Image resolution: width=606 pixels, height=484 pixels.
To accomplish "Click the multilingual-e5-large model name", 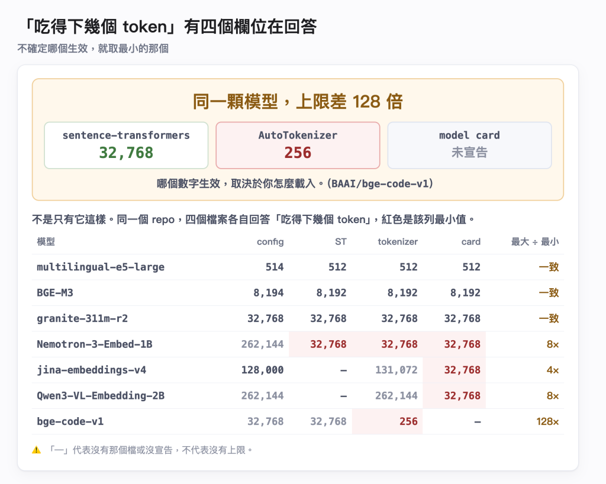I will point(101,267).
